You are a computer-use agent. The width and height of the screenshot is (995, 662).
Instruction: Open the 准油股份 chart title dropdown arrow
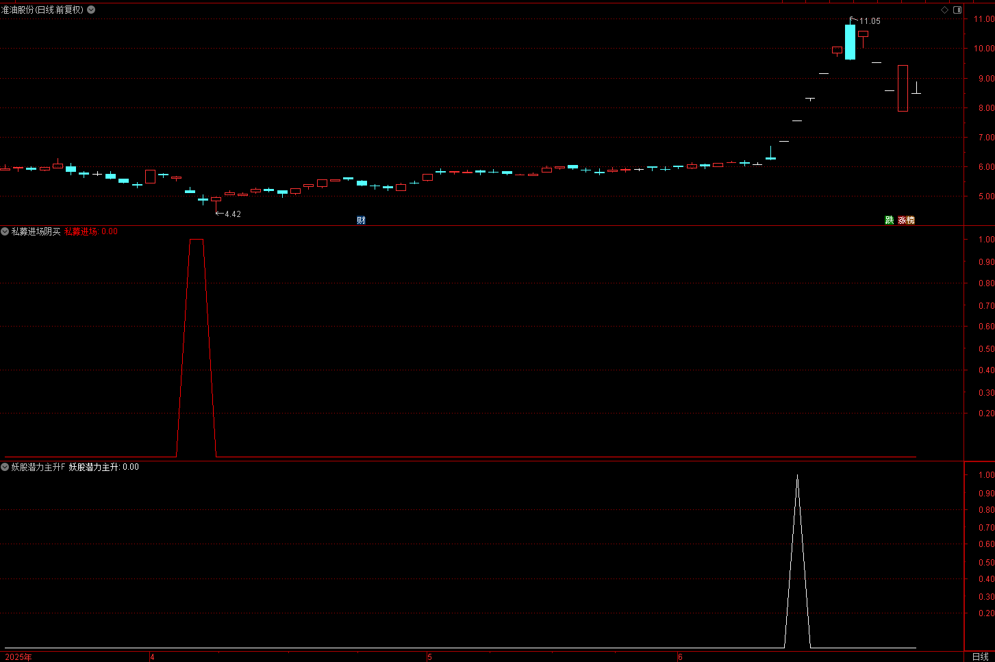[91, 10]
